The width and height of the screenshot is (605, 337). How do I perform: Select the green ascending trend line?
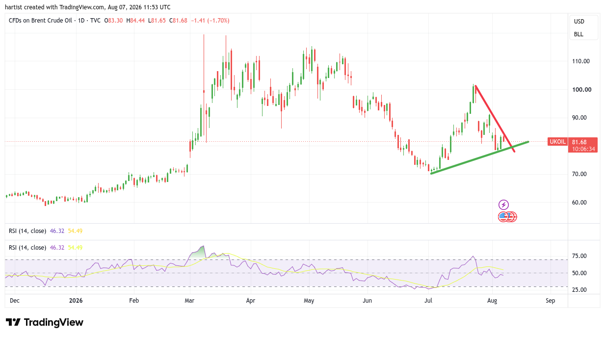tap(479, 158)
